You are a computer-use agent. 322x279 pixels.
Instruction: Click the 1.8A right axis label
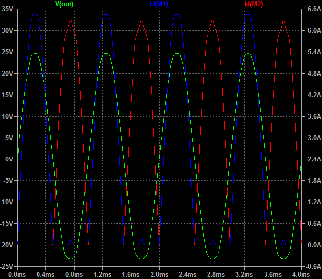pyautogui.click(x=314, y=181)
